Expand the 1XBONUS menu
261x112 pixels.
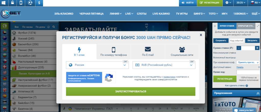(x=241, y=14)
